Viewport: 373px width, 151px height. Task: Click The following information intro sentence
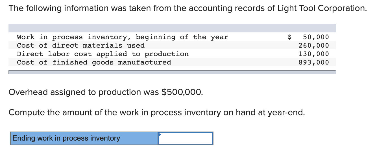pyautogui.click(x=188, y=8)
